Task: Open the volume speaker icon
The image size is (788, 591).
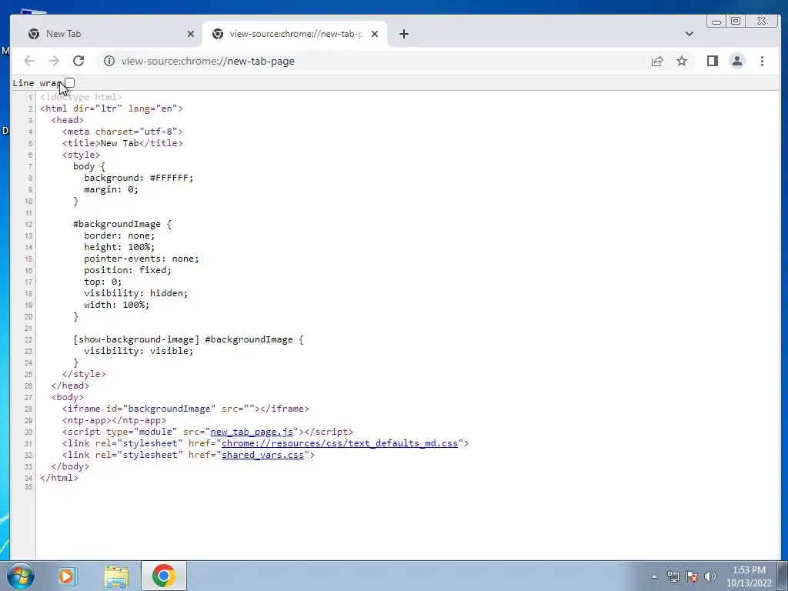Action: pos(710,576)
